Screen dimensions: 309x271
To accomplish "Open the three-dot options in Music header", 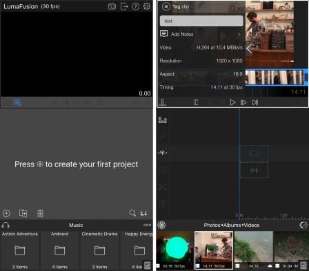I will click(x=147, y=225).
